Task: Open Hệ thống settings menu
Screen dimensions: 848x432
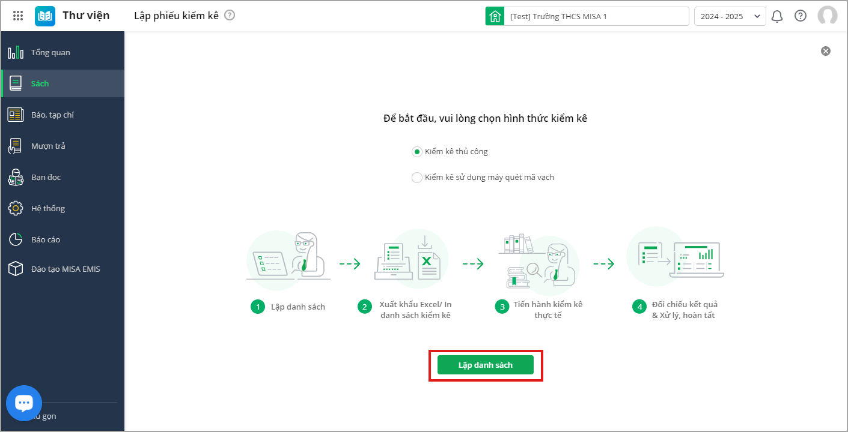Action: (48, 209)
